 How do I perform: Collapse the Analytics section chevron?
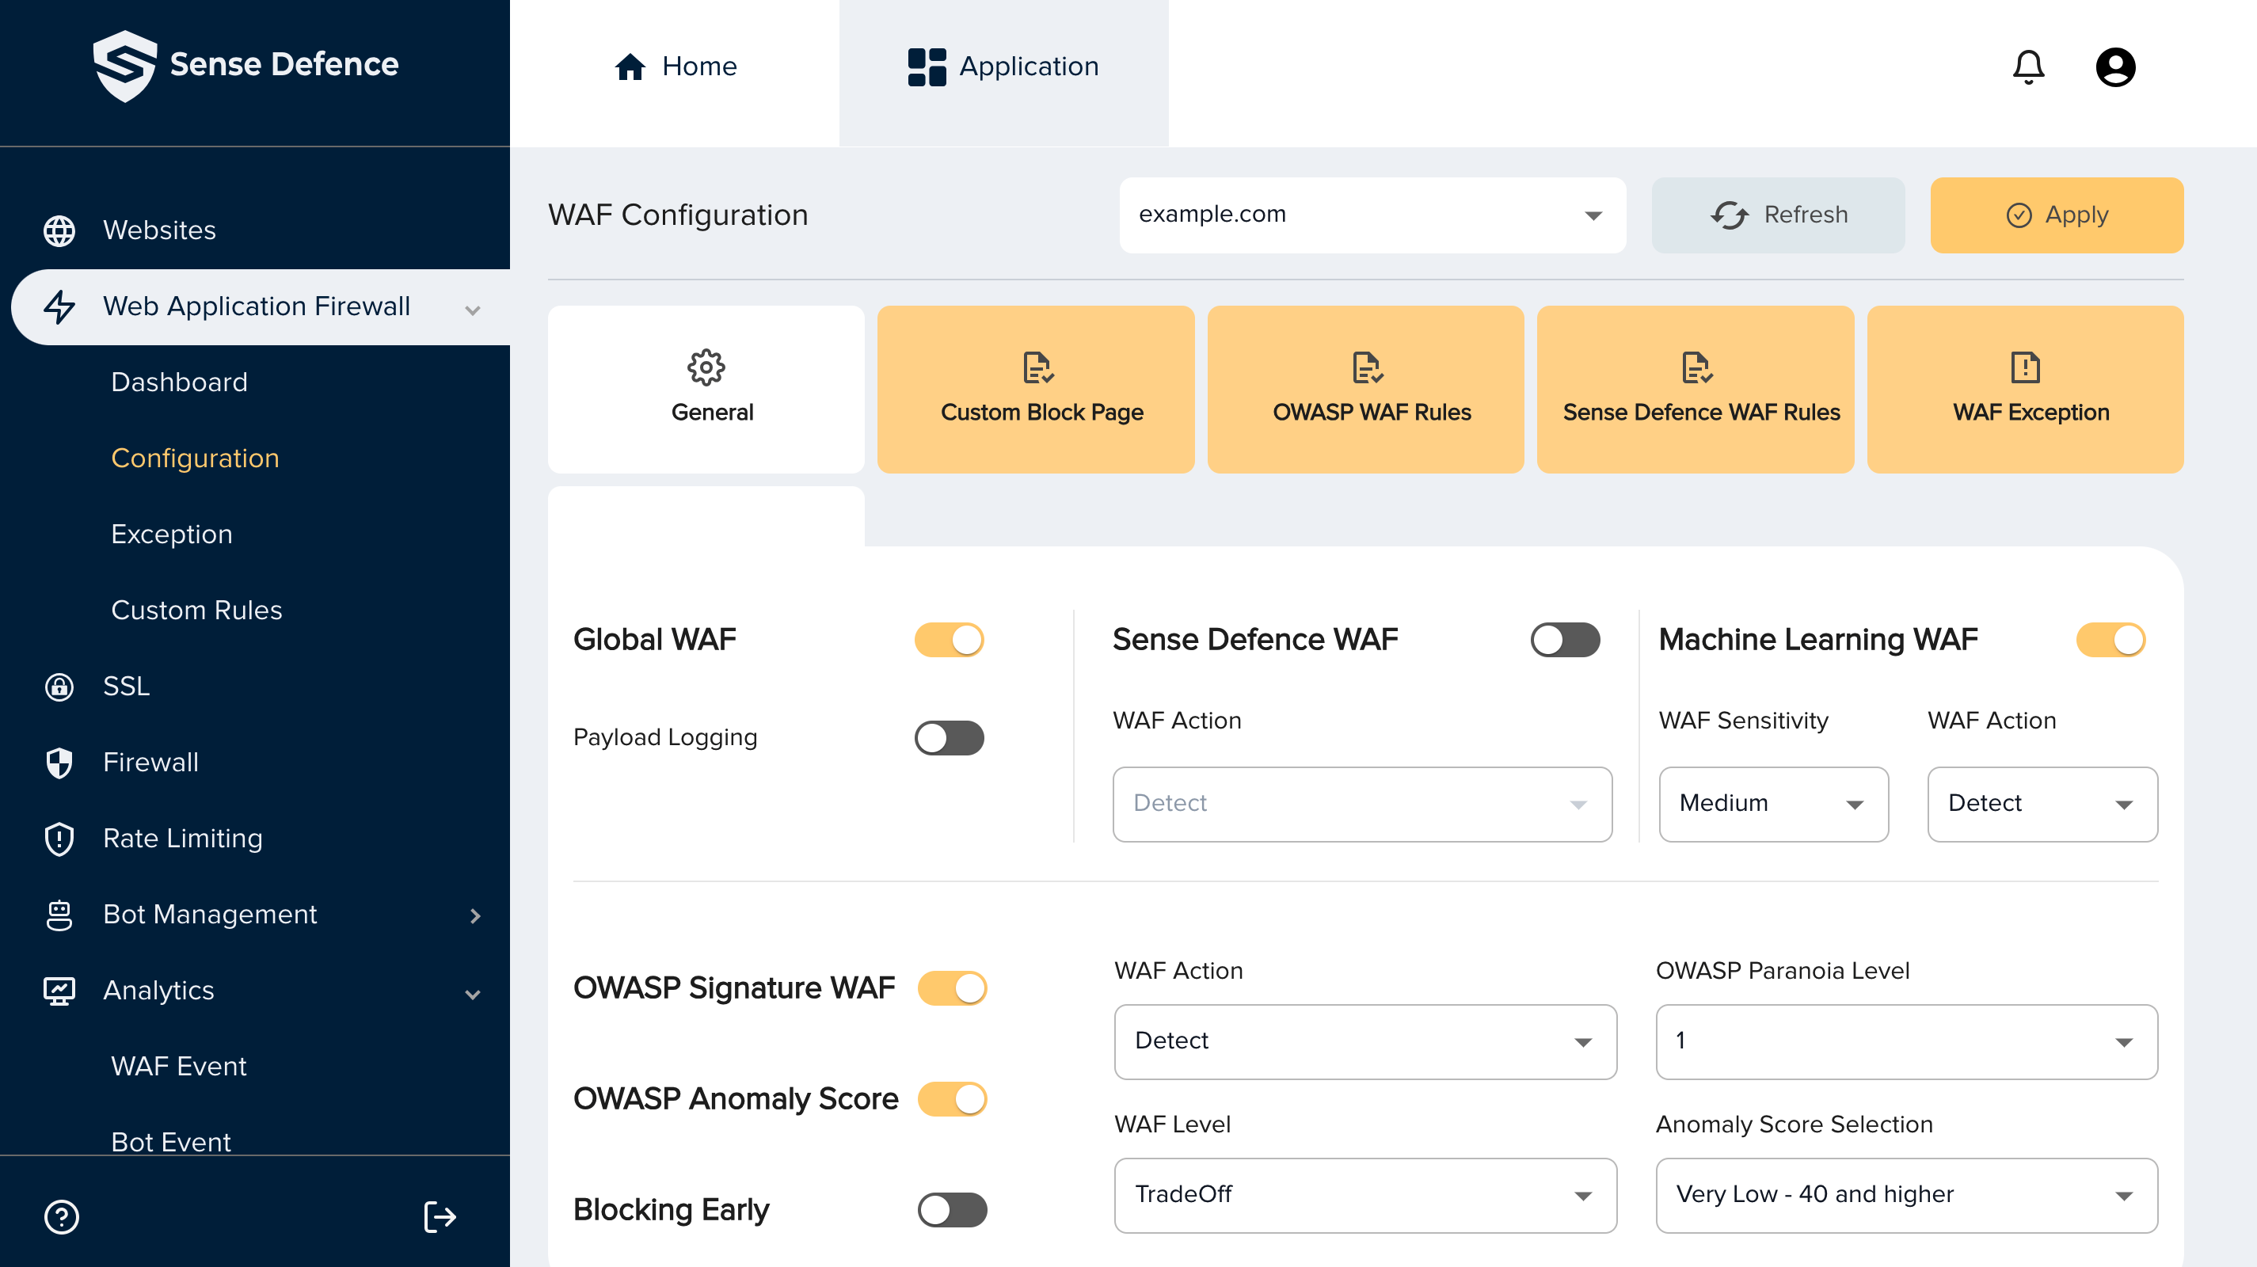(x=473, y=995)
